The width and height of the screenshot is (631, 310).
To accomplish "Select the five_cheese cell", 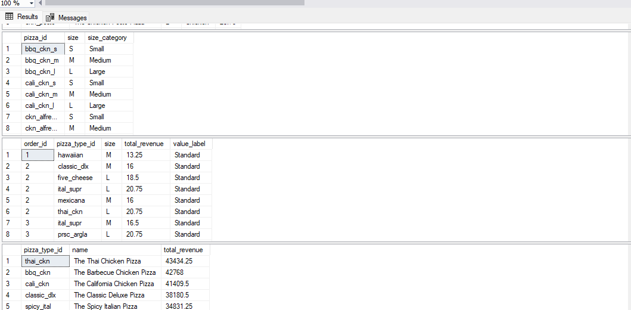I will (x=77, y=178).
